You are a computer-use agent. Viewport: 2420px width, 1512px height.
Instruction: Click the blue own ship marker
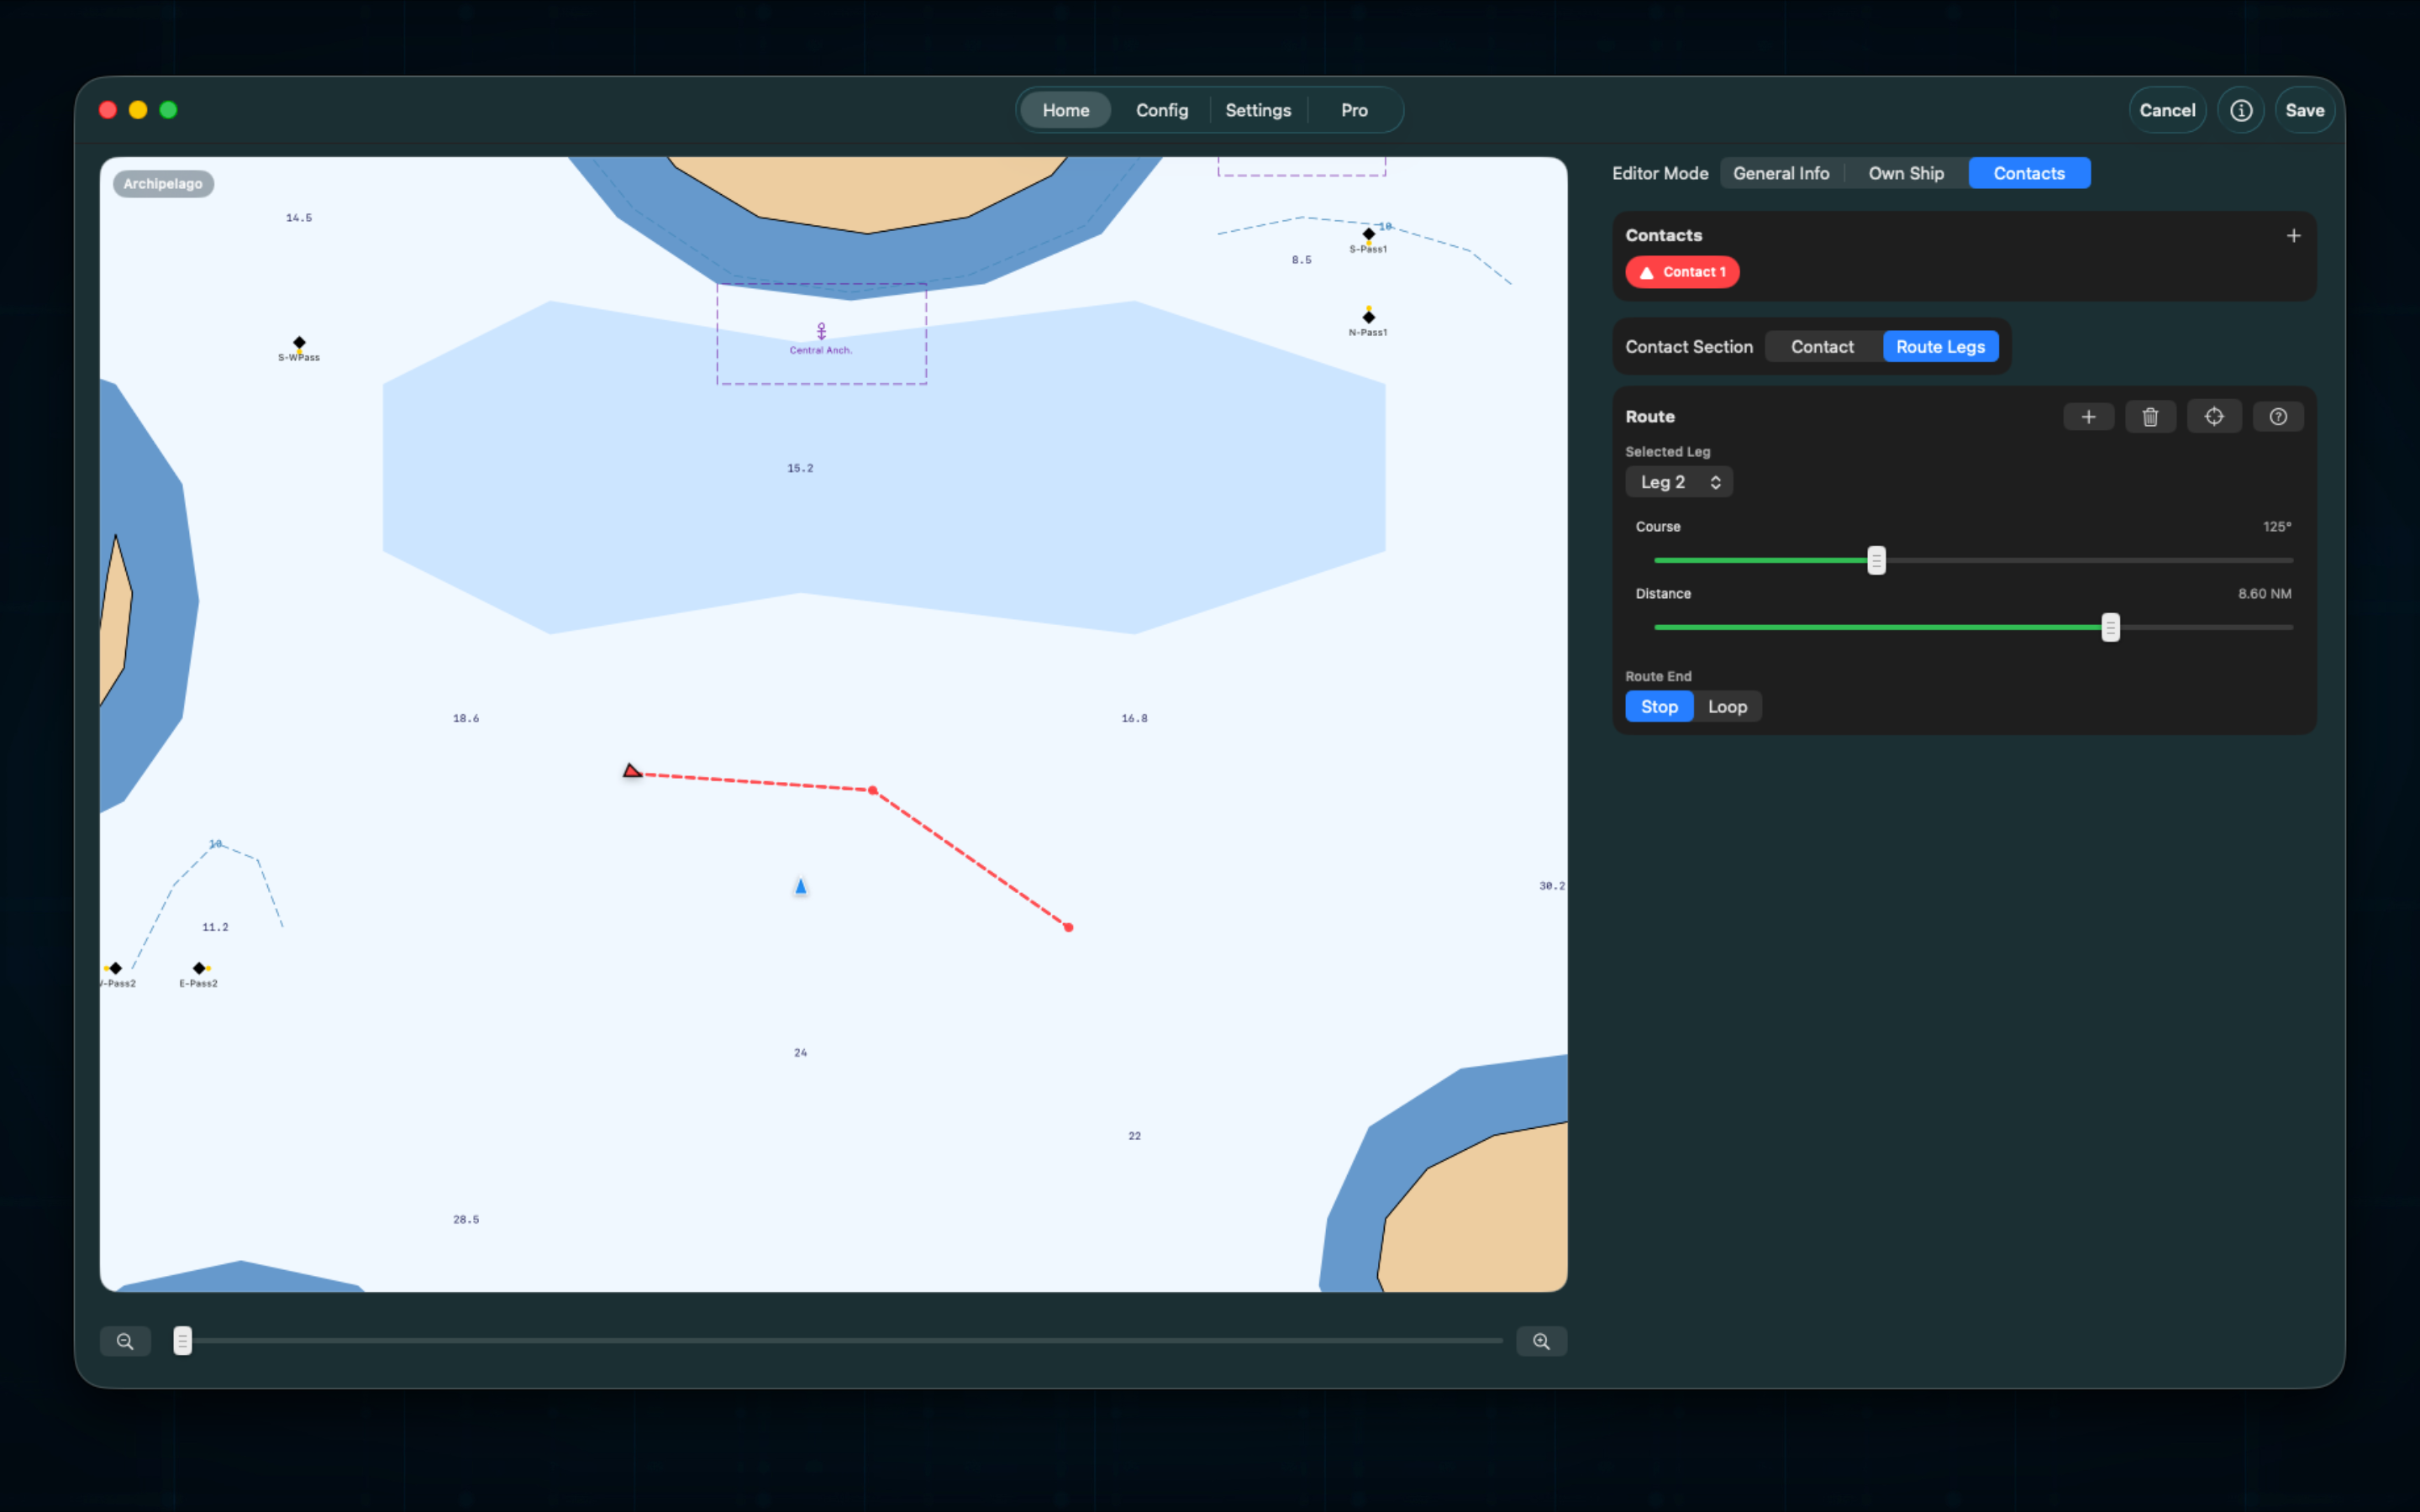[x=800, y=886]
